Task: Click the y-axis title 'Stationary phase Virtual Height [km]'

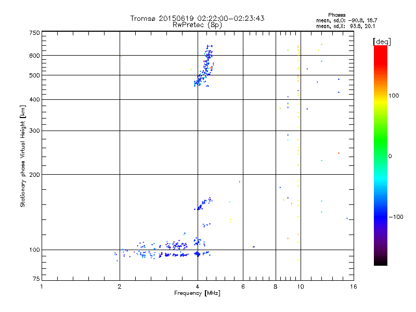Action: pos(23,156)
